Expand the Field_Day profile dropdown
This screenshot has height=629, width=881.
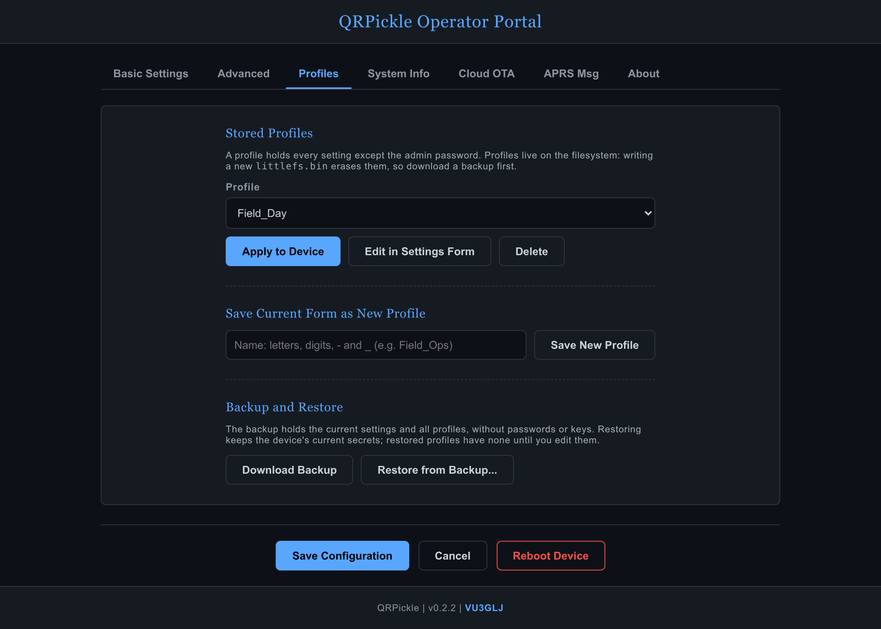coord(440,213)
